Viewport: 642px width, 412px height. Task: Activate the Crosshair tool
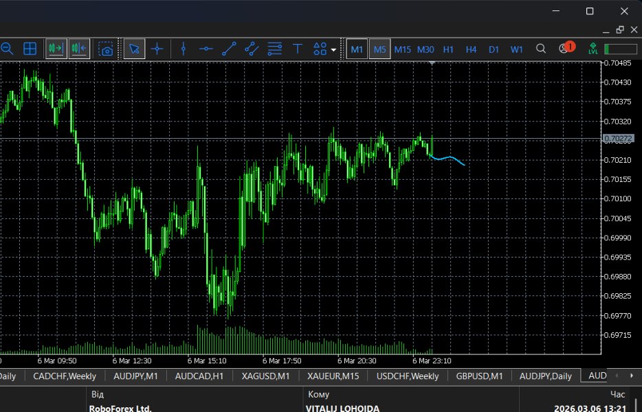[x=157, y=49]
